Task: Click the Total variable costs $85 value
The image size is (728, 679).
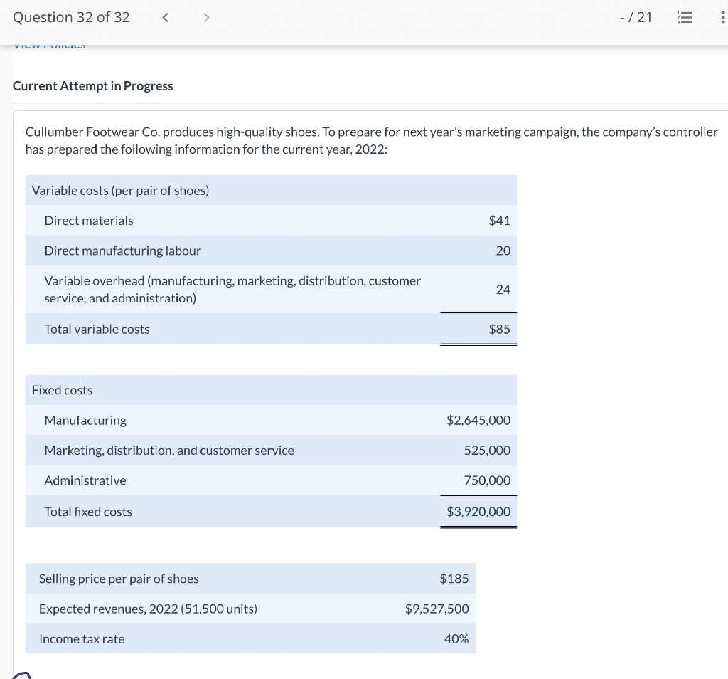Action: [499, 329]
